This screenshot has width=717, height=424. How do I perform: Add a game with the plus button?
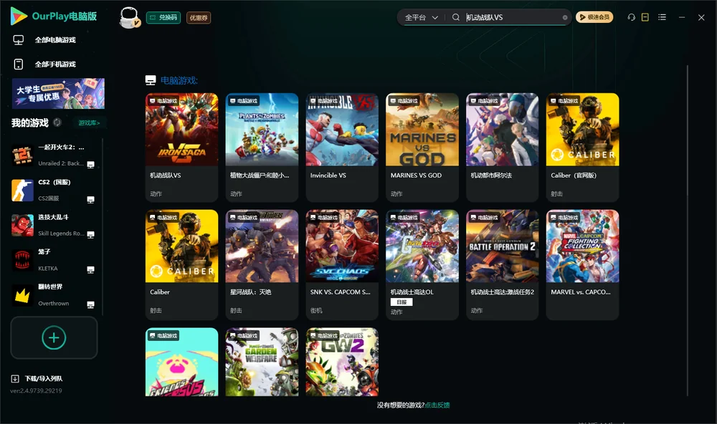[54, 337]
